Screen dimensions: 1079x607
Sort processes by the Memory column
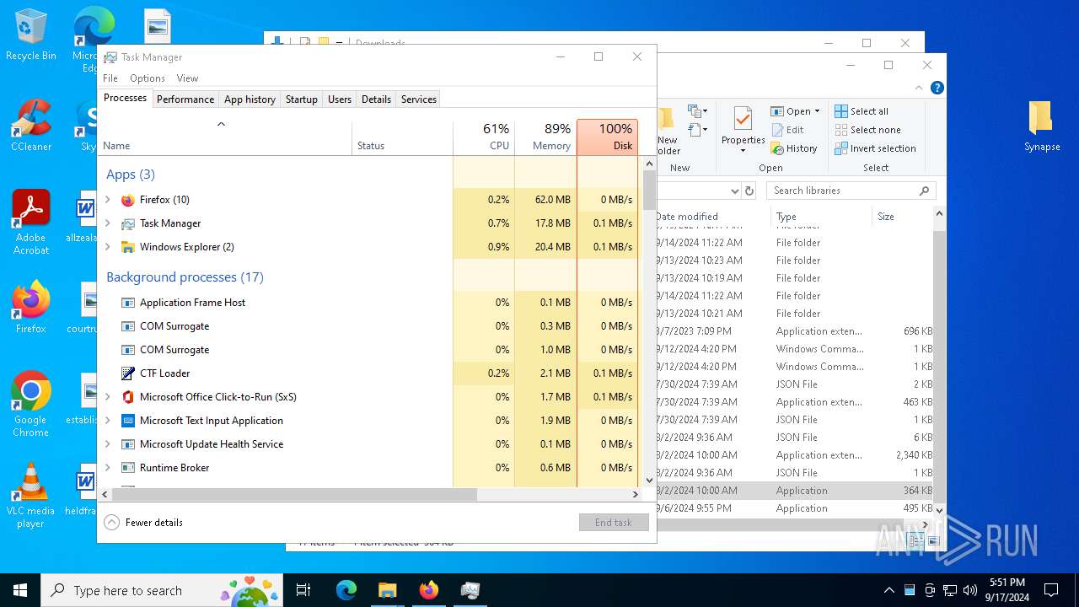[x=545, y=137]
